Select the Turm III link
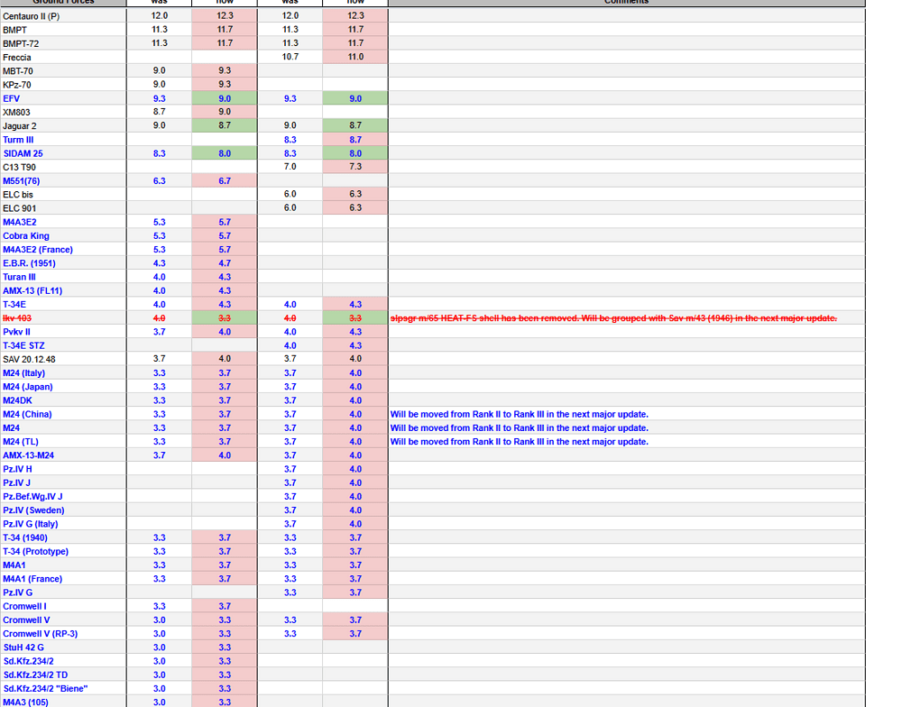The image size is (902, 707). tap(19, 140)
